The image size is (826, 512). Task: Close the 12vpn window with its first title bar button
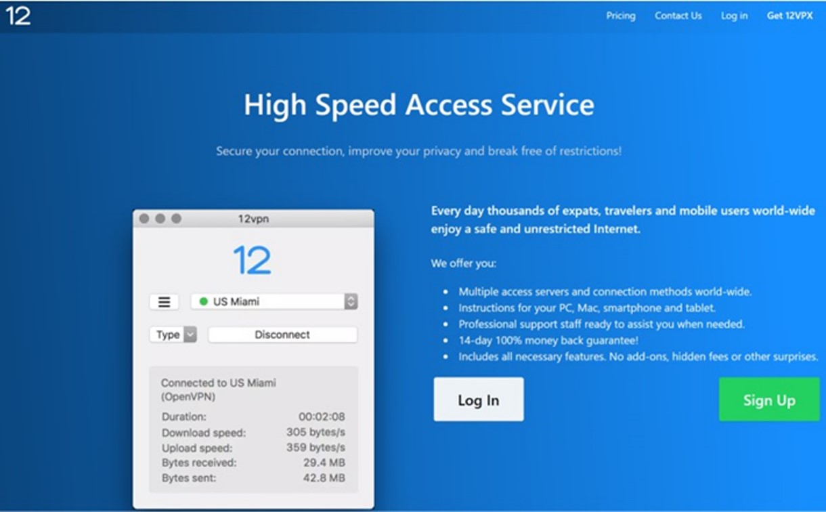click(144, 219)
